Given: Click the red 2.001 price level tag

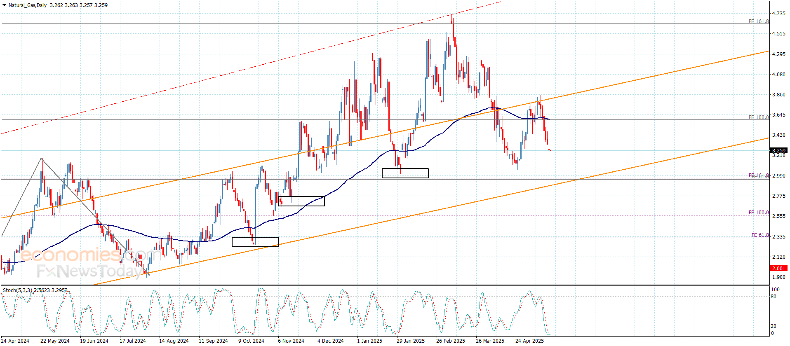Looking at the screenshot, I should click(x=778, y=268).
